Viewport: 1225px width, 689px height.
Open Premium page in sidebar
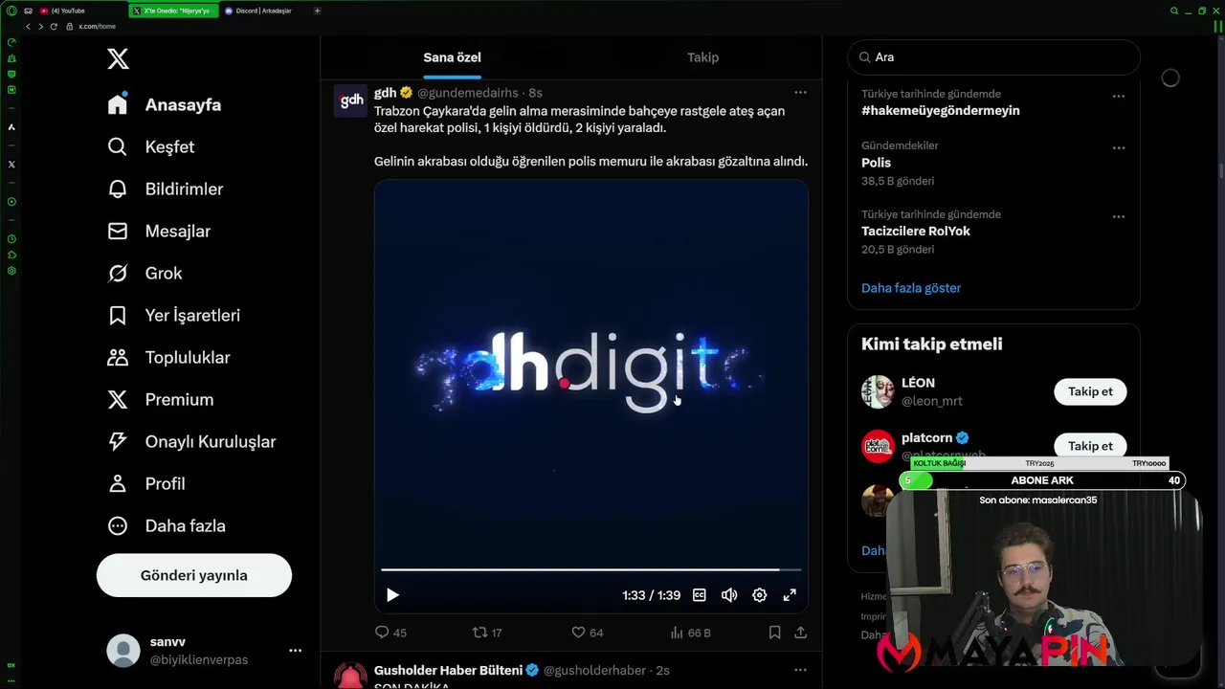pos(161,399)
